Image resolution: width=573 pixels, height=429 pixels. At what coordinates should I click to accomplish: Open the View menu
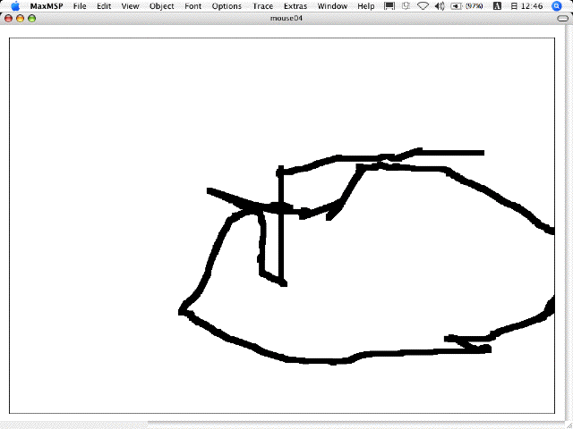[x=130, y=6]
